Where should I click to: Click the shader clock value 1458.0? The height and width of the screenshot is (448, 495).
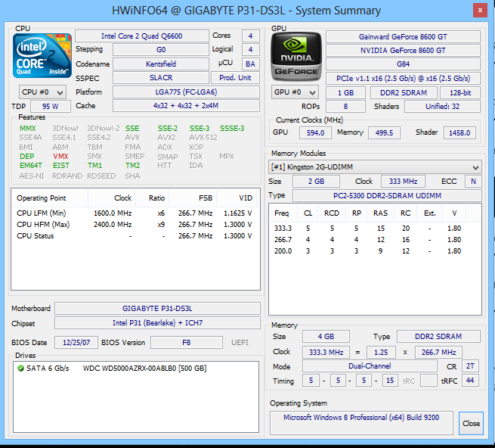(x=459, y=132)
